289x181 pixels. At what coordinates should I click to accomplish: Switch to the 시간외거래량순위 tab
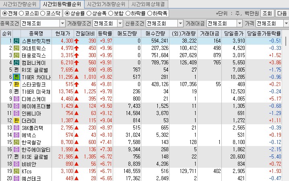click(x=106, y=4)
